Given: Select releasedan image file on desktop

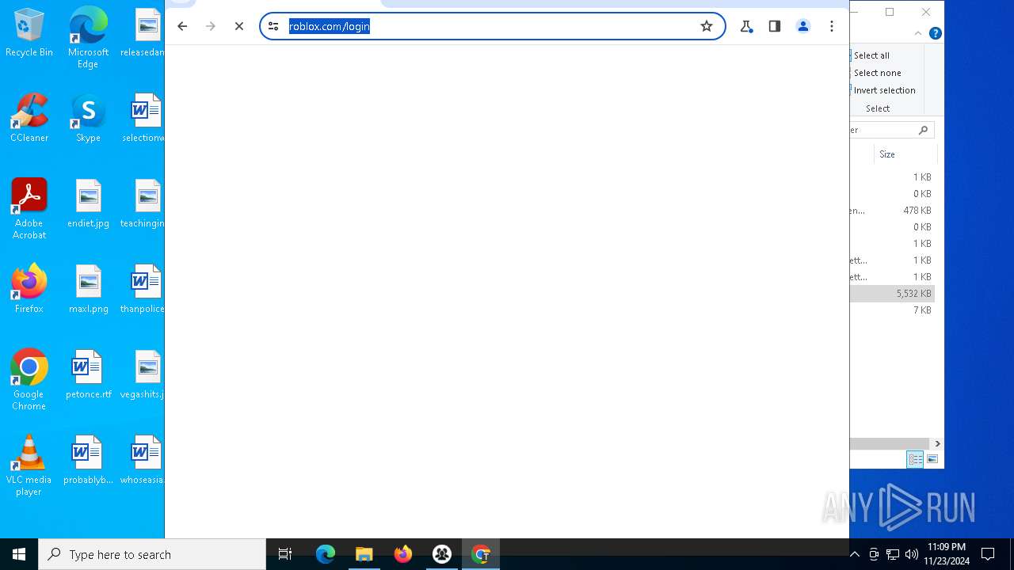Looking at the screenshot, I should point(143,33).
